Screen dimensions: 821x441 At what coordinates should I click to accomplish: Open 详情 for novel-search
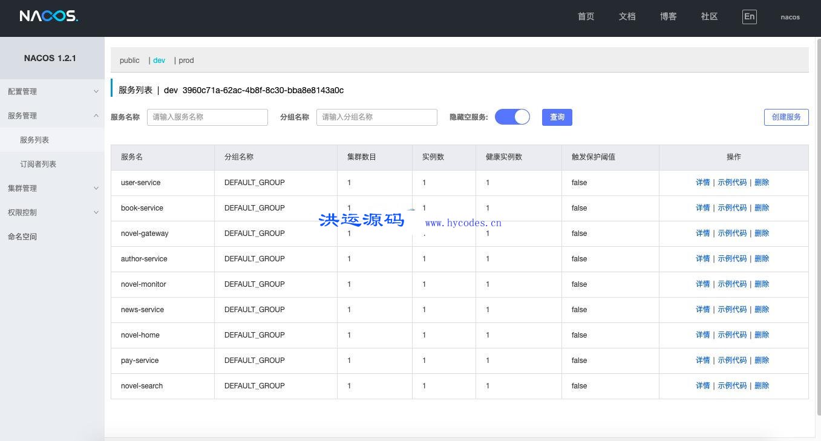702,385
